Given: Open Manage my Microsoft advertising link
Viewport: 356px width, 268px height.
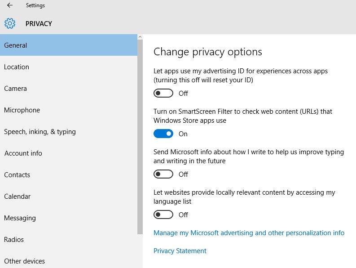Looking at the screenshot, I should [249, 233].
